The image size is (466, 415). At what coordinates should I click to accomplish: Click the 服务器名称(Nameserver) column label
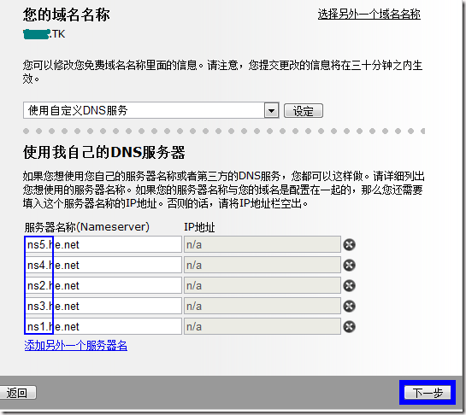coord(86,227)
